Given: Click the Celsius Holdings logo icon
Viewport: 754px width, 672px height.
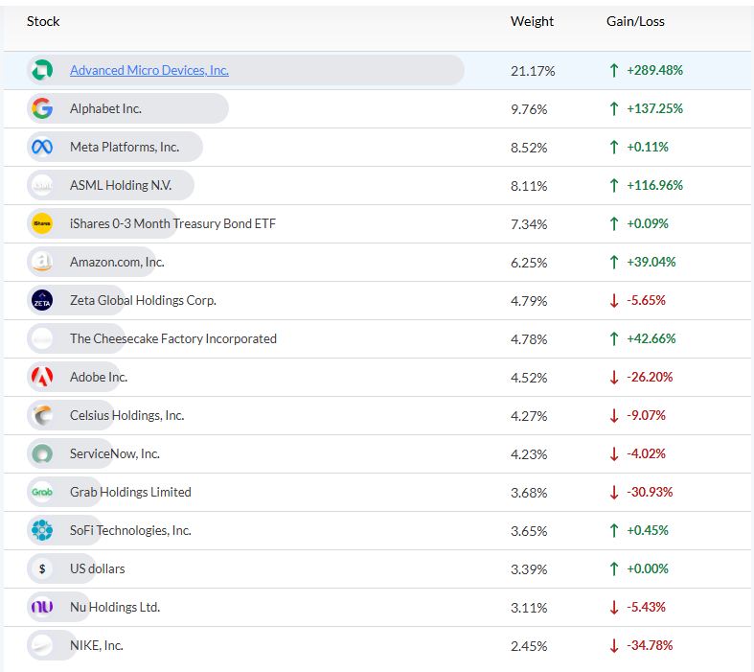Looking at the screenshot, I should [x=42, y=415].
